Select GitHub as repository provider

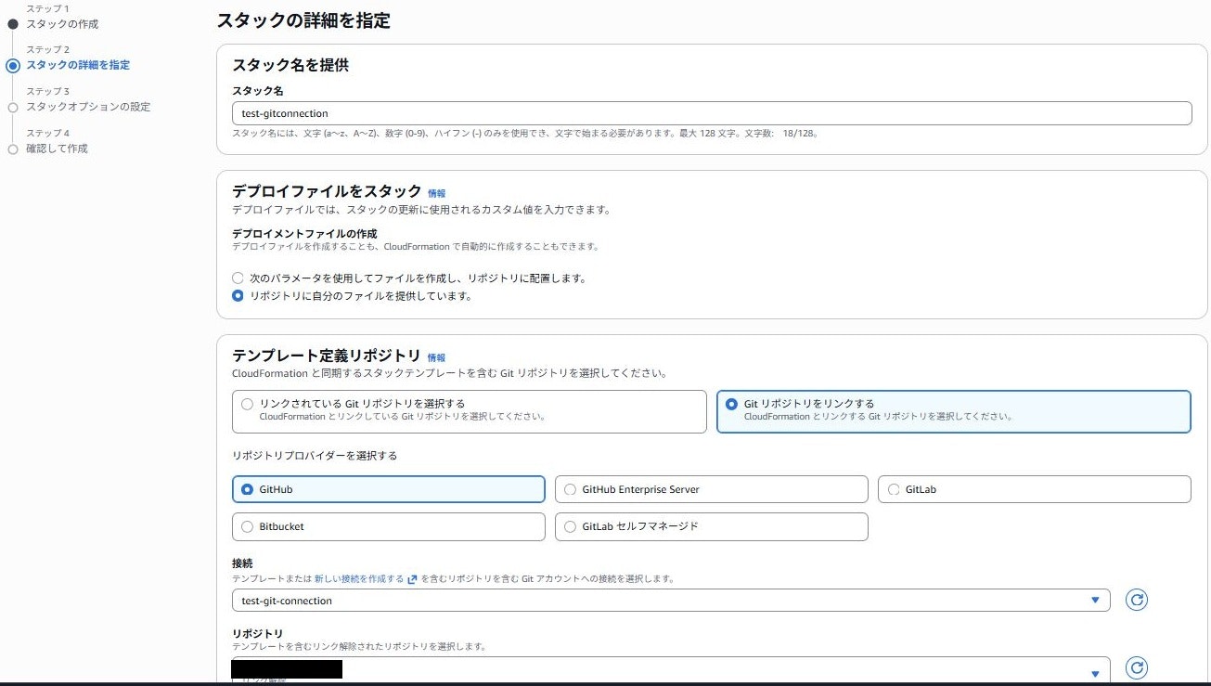(x=388, y=489)
